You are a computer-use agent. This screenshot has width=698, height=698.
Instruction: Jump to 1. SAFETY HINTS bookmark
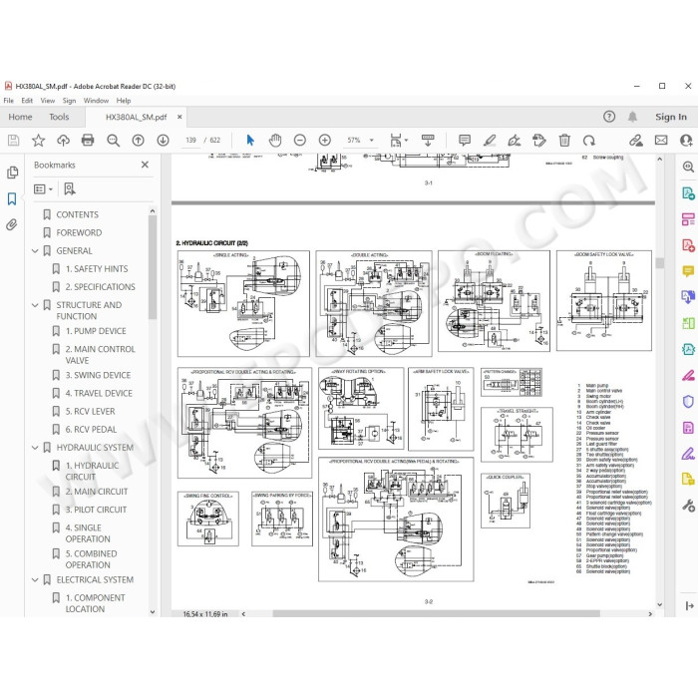point(97,269)
